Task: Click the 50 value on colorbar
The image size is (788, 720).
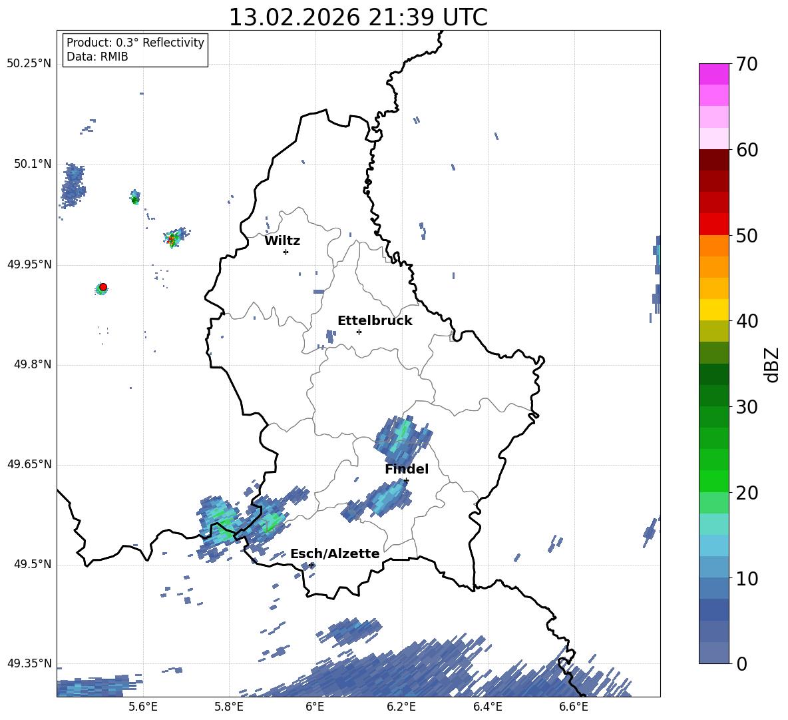Action: [x=747, y=236]
